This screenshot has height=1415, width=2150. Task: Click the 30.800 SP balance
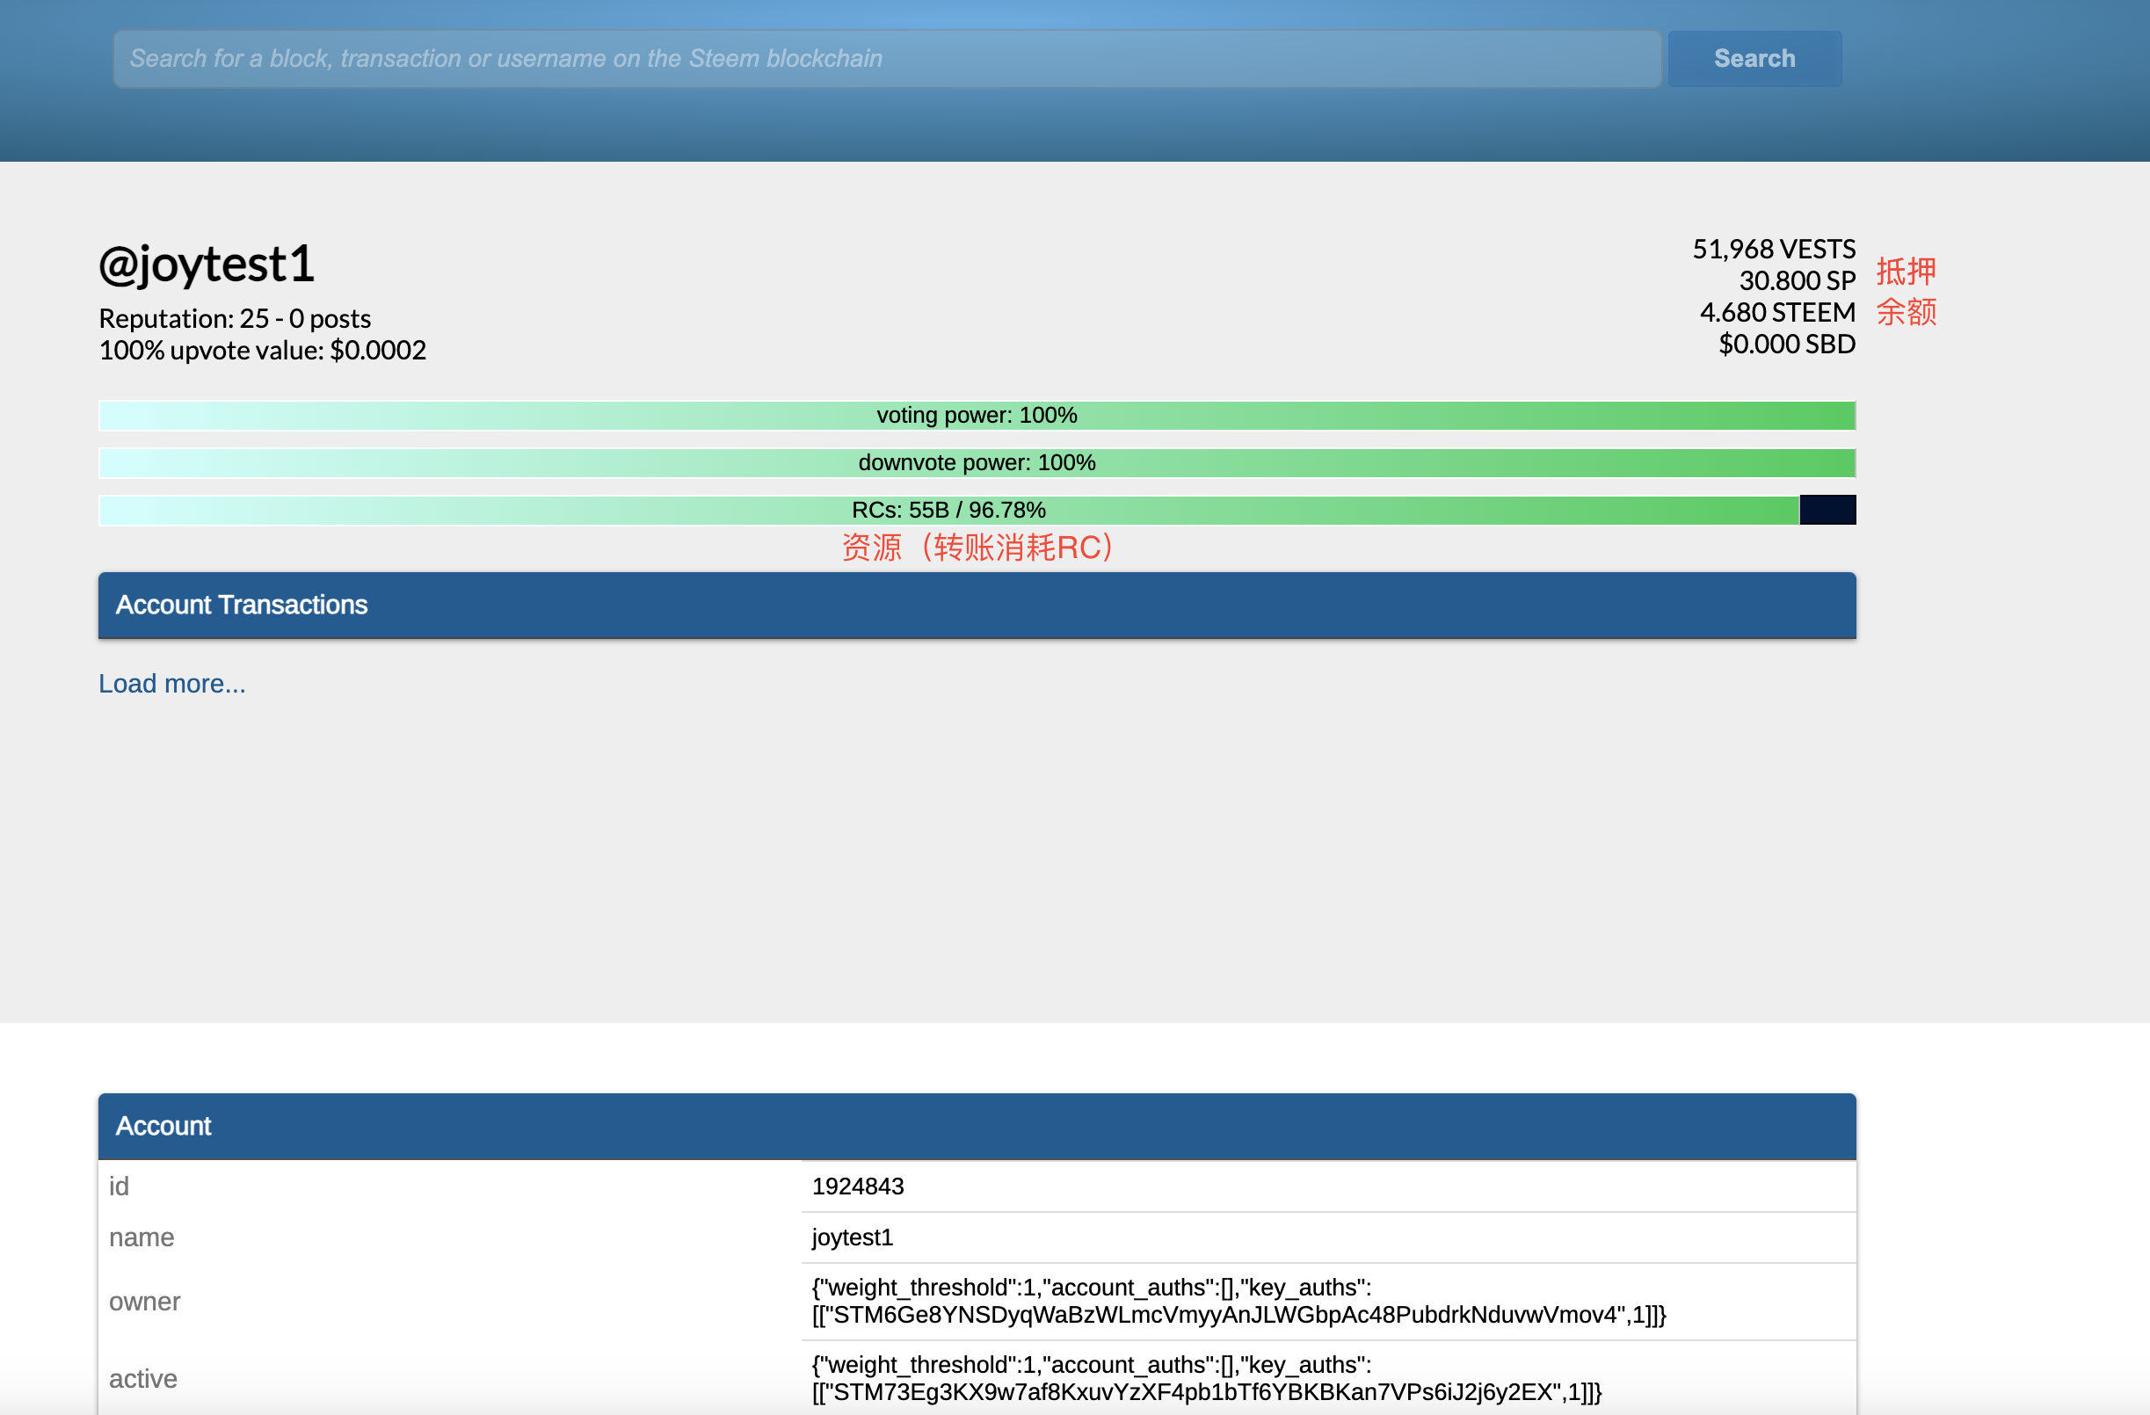(x=1797, y=281)
